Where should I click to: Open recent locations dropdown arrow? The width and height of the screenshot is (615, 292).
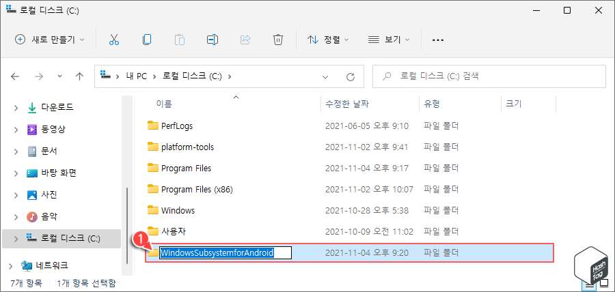[x=59, y=76]
